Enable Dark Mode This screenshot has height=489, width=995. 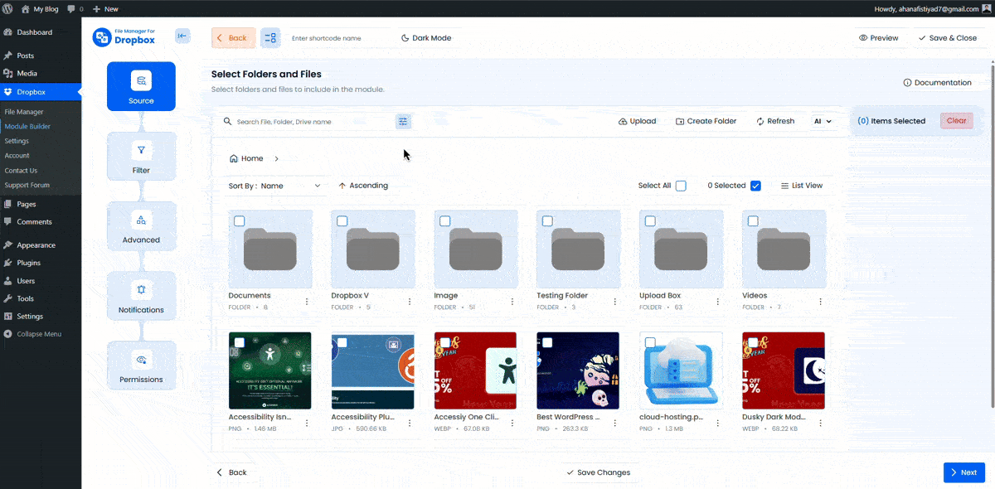click(x=425, y=37)
